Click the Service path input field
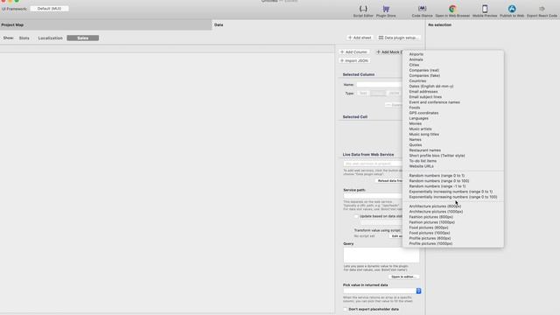The height and width of the screenshot is (315, 560). [x=373, y=195]
